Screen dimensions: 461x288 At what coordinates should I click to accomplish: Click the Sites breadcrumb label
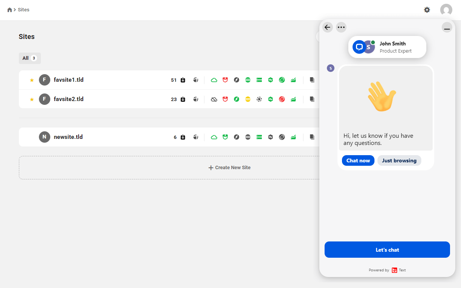(x=23, y=10)
